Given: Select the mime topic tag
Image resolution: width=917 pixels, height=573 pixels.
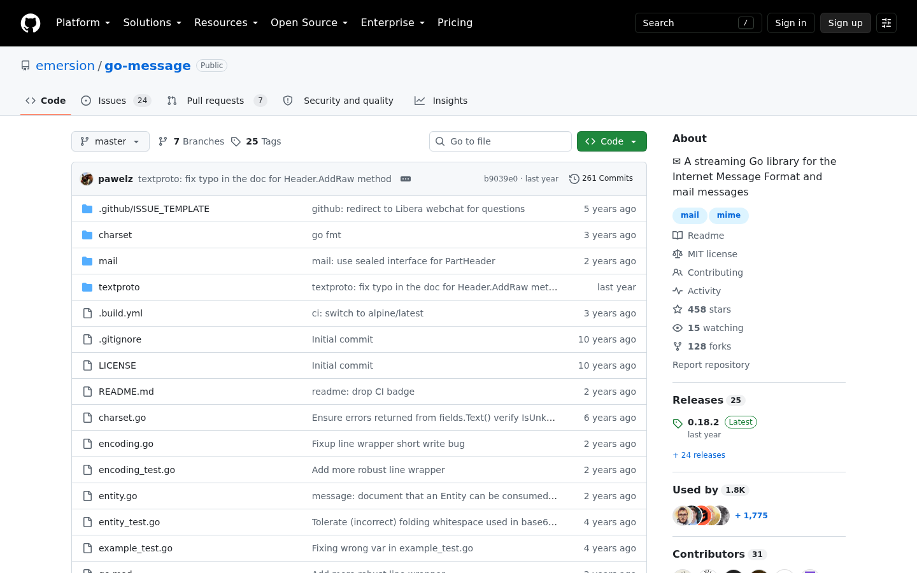Looking at the screenshot, I should tap(729, 215).
